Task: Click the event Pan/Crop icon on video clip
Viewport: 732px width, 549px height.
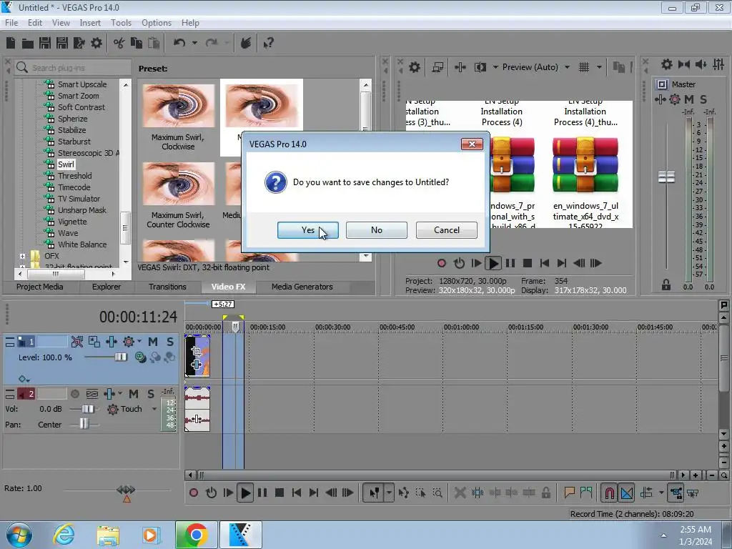Action: pyautogui.click(x=196, y=351)
